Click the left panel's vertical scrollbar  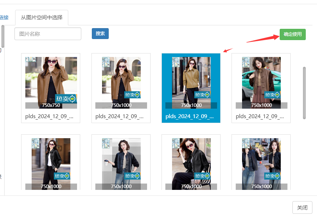[x=3, y=36]
